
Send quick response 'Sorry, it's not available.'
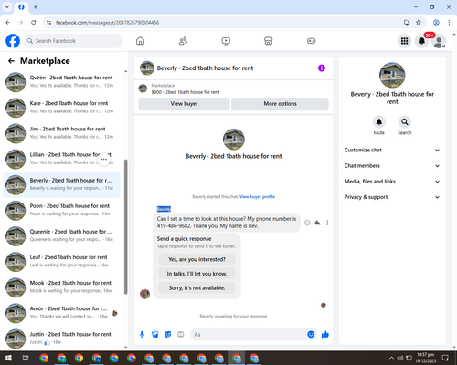coord(197,287)
